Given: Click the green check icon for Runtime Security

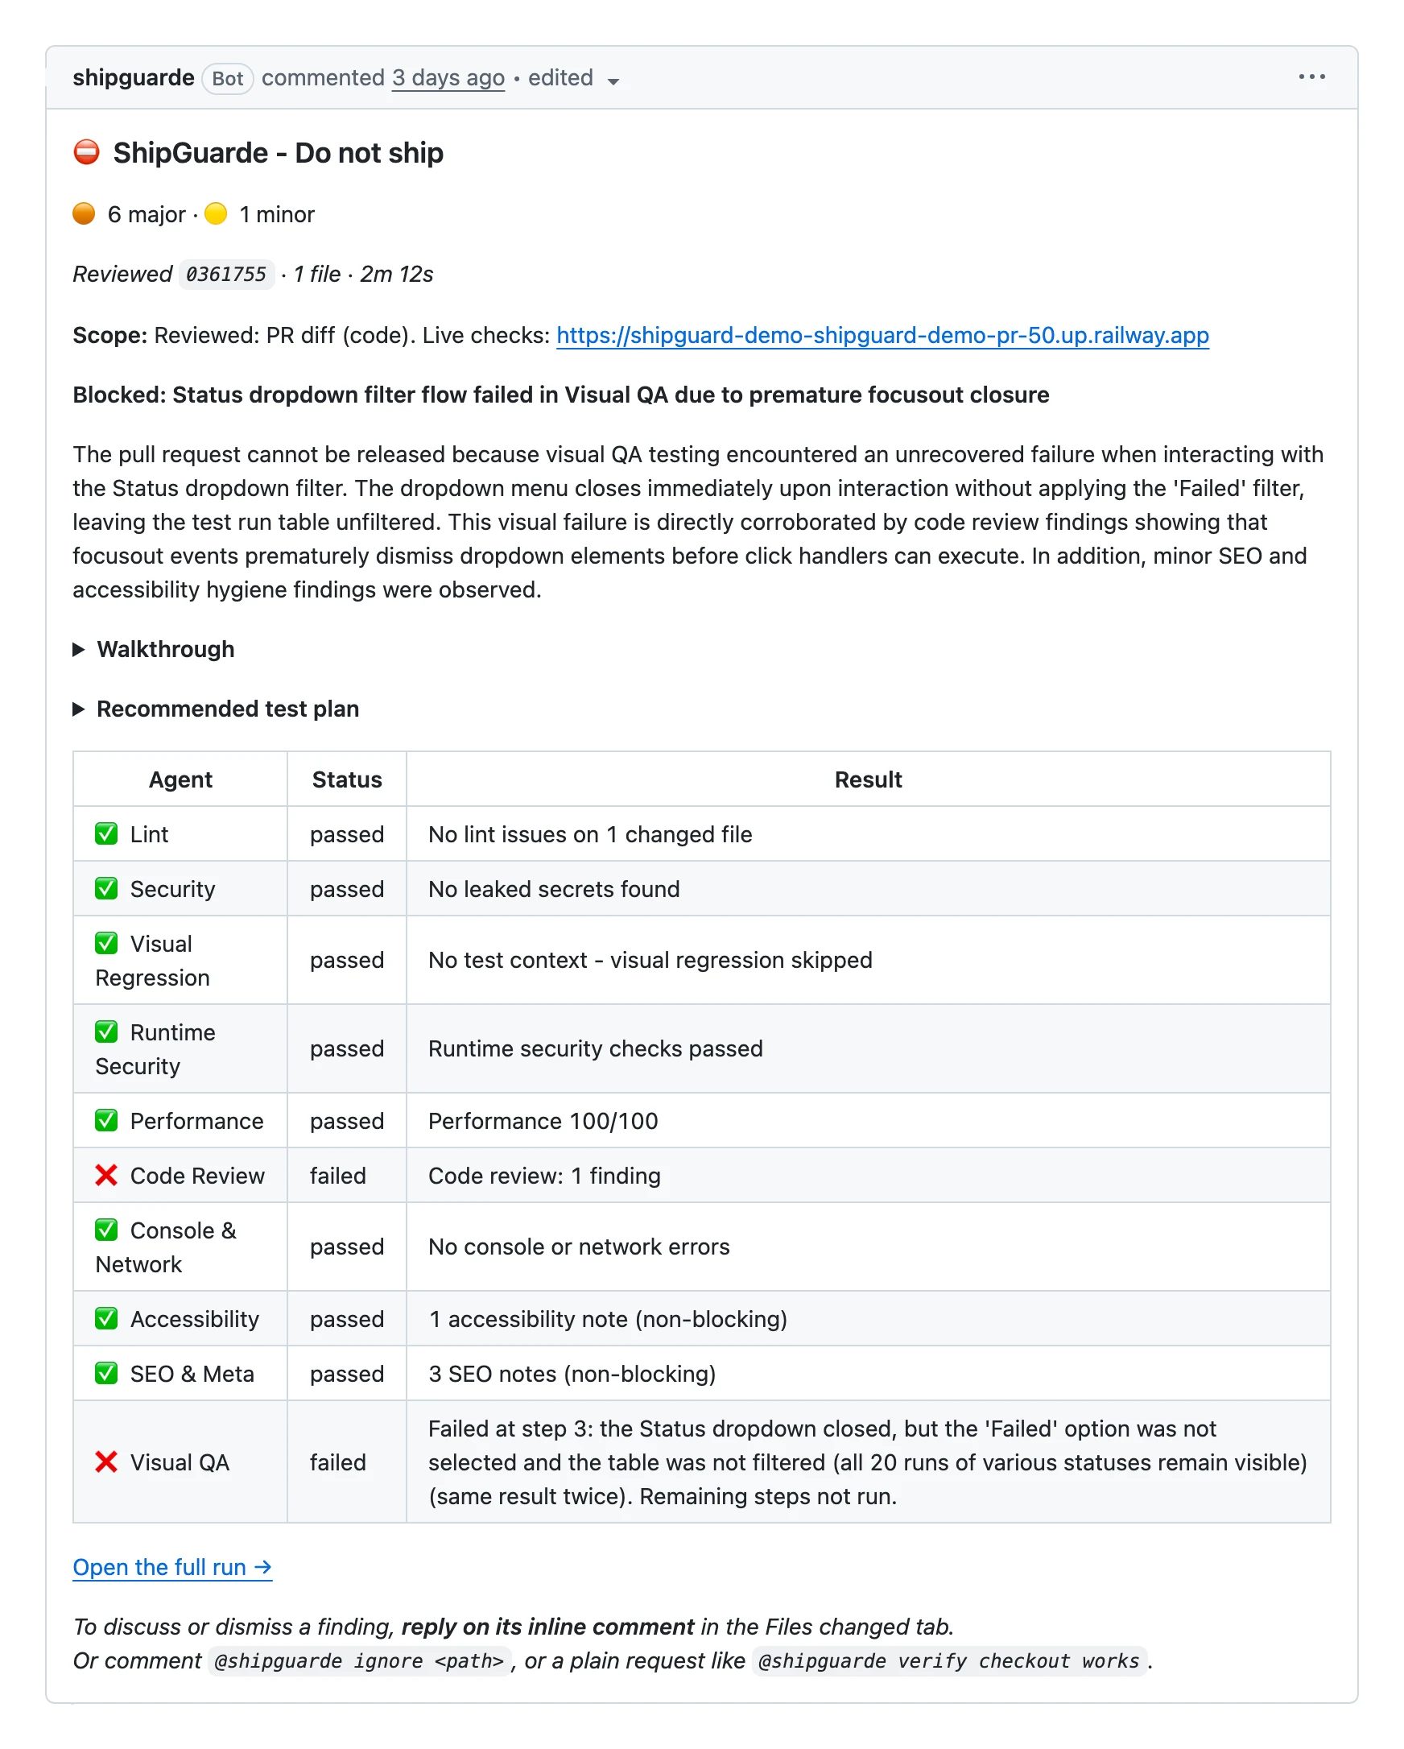Looking at the screenshot, I should 106,1030.
